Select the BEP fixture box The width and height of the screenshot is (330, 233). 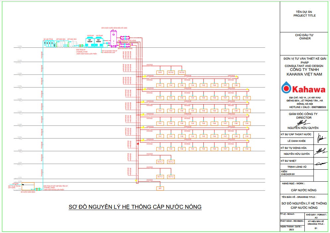[x=160, y=188]
